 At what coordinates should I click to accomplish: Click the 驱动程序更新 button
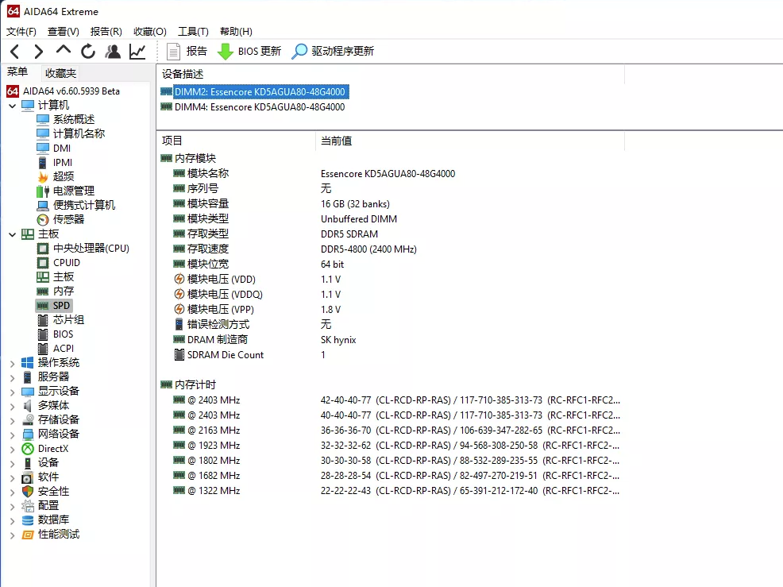(x=333, y=51)
